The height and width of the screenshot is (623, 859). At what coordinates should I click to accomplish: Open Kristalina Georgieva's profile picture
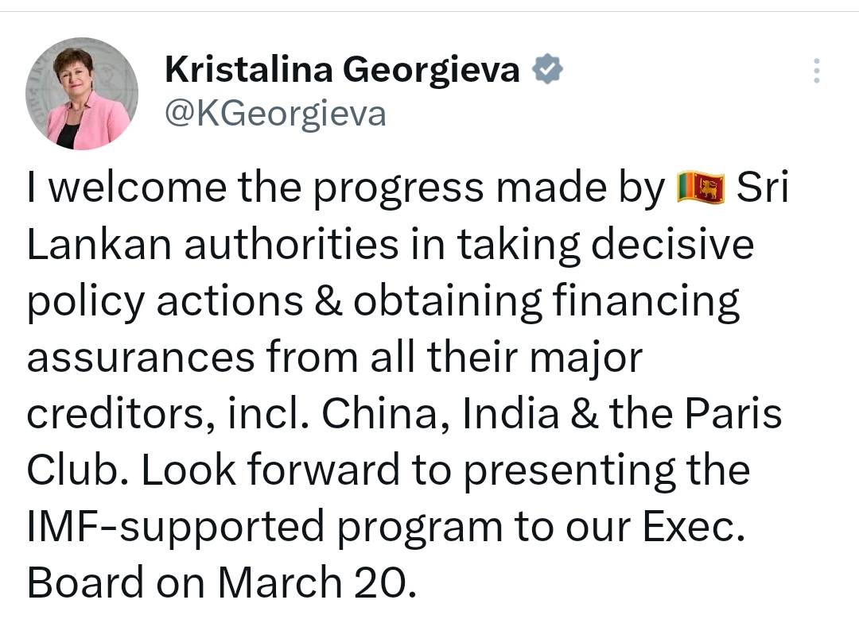pyautogui.click(x=82, y=94)
